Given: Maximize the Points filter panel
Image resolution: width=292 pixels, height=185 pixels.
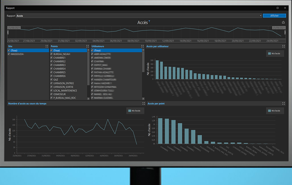Looking at the screenshot, I should coord(88,46).
